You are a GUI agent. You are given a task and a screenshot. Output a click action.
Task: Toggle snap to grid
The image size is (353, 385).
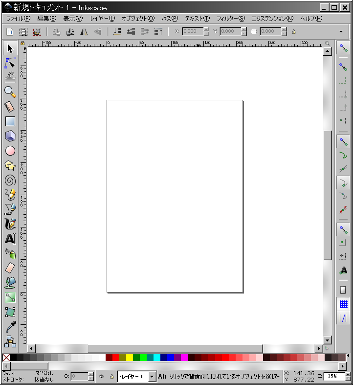pos(343,304)
